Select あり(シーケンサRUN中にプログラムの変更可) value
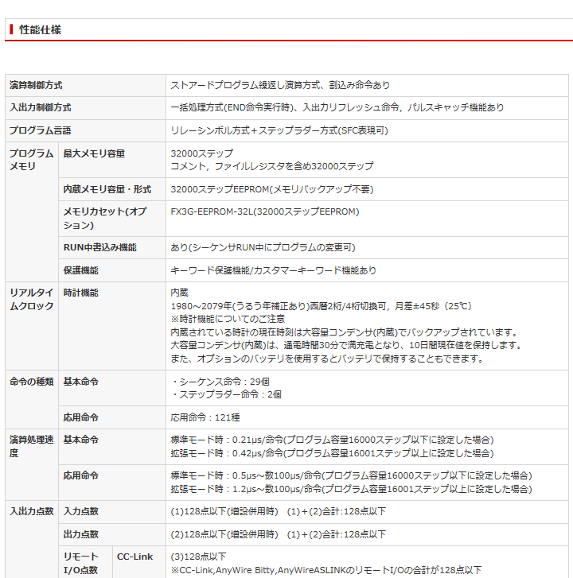The height and width of the screenshot is (578, 573). click(x=263, y=247)
